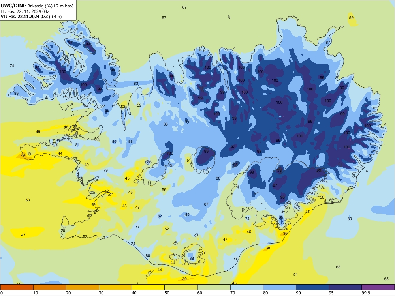Click the 'UWC/DINI: Rakastig (%) í 2 m hæð' title
The width and height of the screenshot is (395, 296).
(37, 6)
